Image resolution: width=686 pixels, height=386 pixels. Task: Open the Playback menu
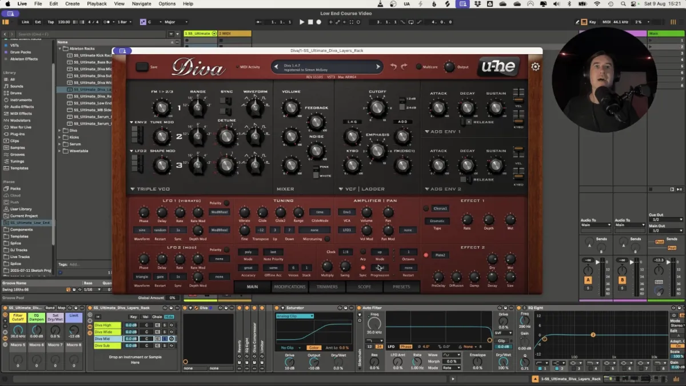[97, 3]
